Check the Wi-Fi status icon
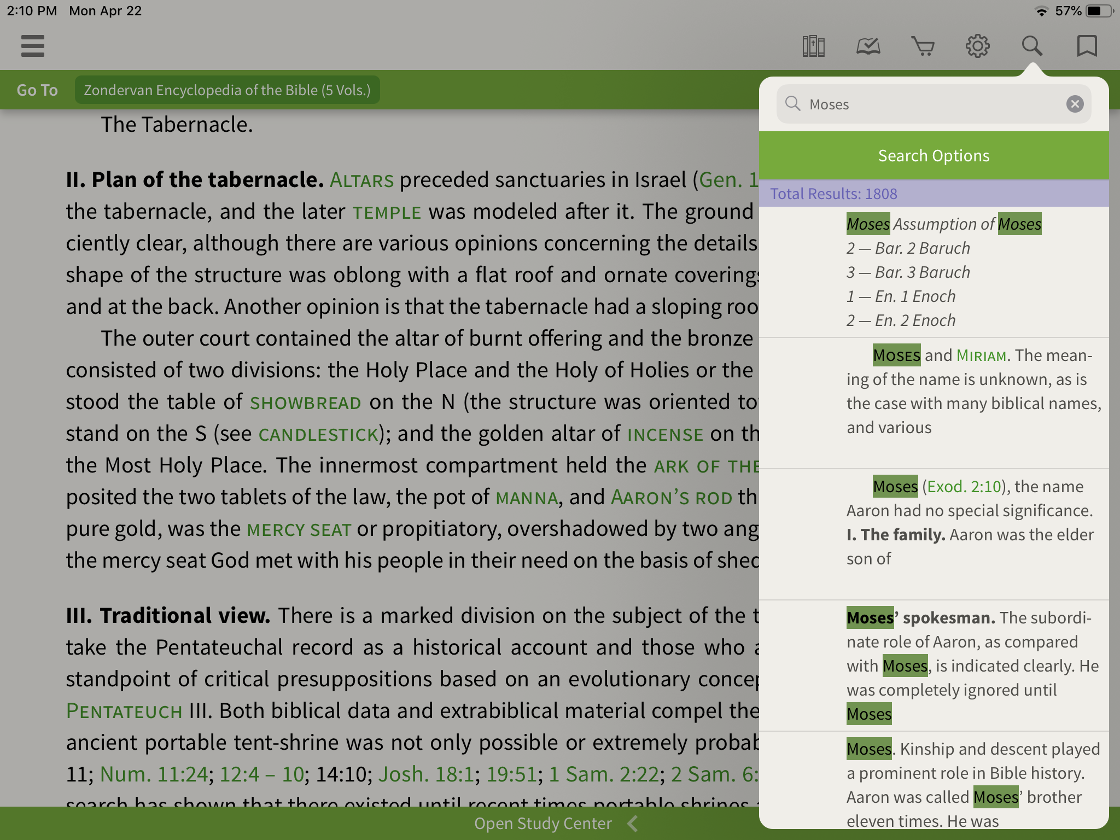 pos(1042,11)
